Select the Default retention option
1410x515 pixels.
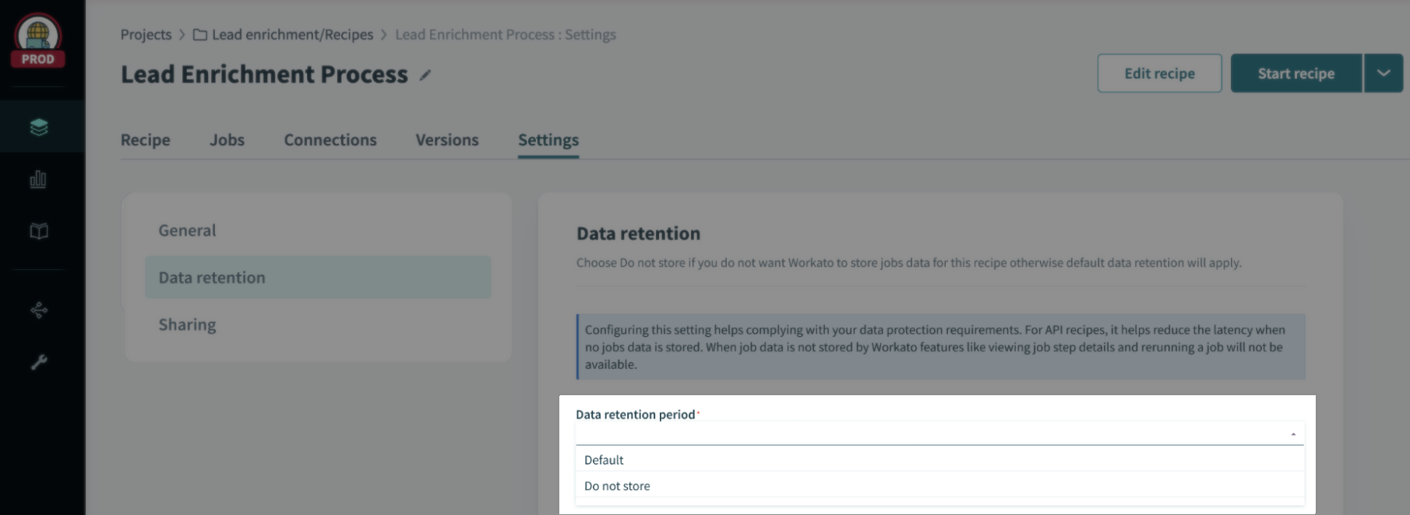click(x=605, y=460)
